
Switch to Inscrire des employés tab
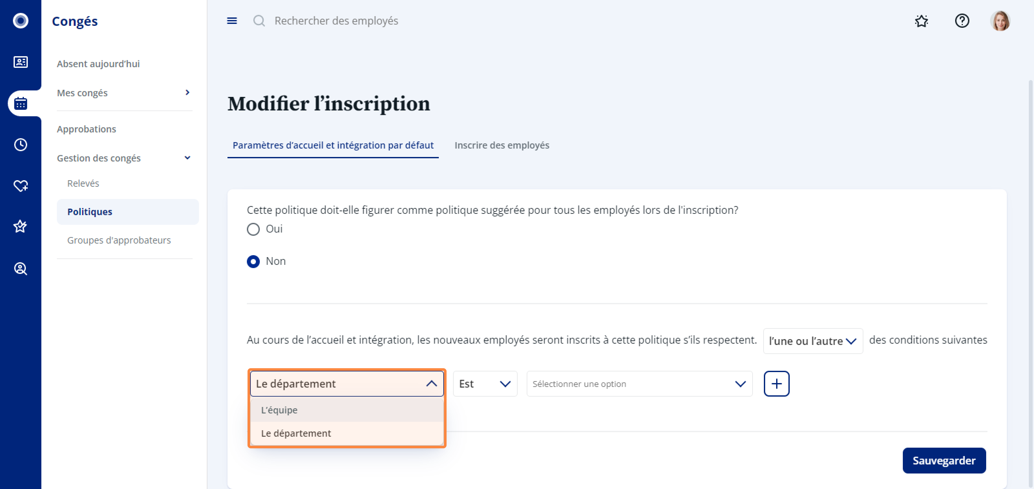502,145
